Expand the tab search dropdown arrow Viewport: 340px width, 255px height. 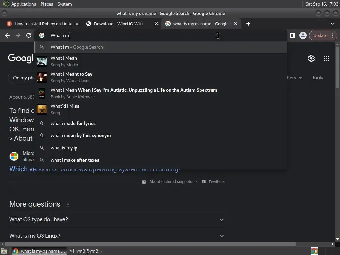332,24
